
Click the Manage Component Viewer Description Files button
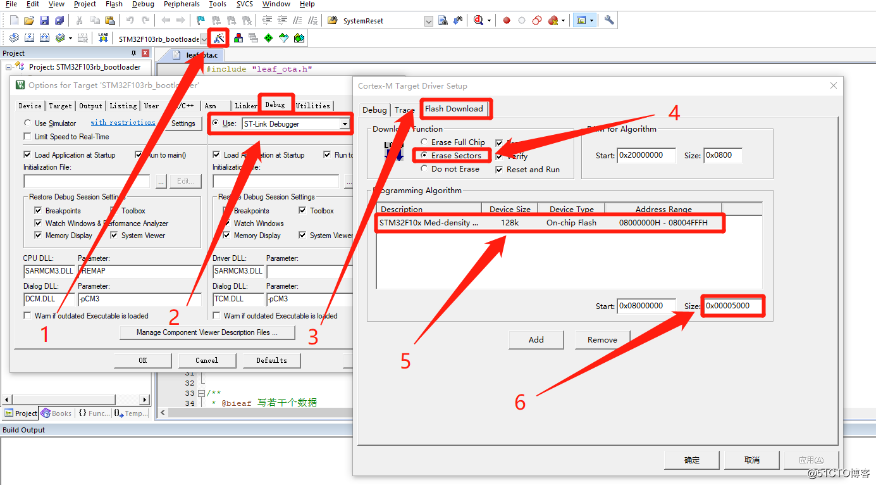(207, 332)
